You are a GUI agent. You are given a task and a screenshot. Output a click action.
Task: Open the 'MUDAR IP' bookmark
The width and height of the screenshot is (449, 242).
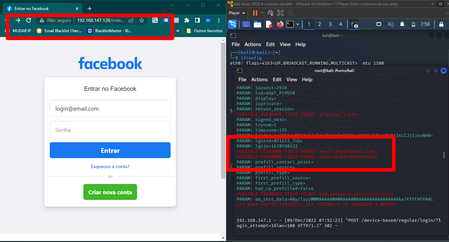pos(19,30)
